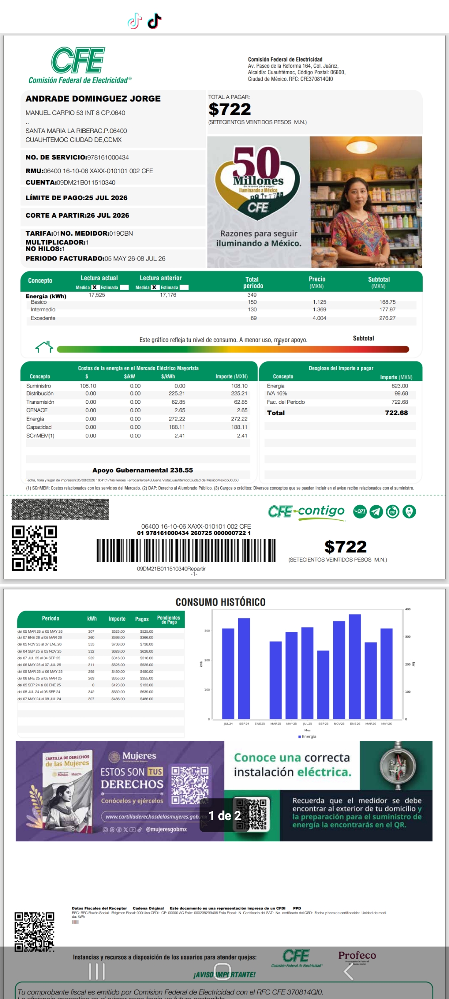Image resolution: width=449 pixels, height=999 pixels.
Task: Click Apoyo Gubernamental 238.55
Action: click(143, 470)
